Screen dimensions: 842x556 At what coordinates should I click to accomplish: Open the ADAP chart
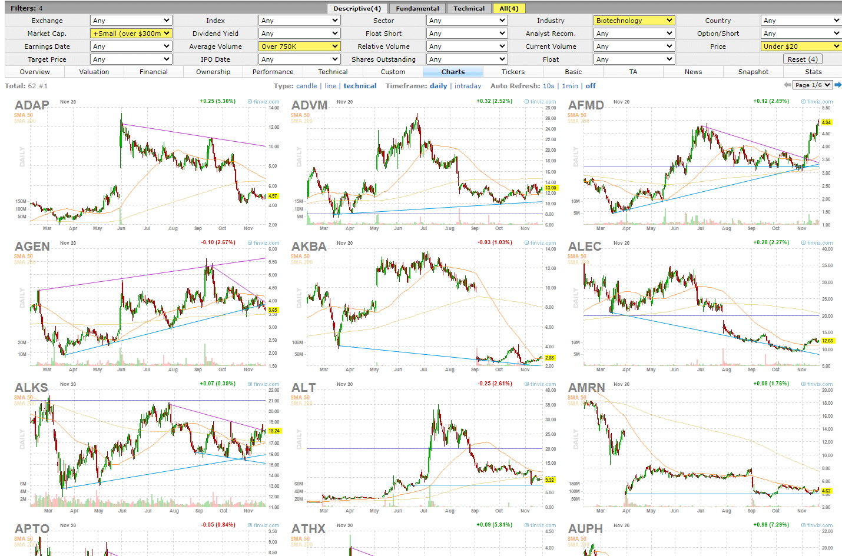pos(147,165)
